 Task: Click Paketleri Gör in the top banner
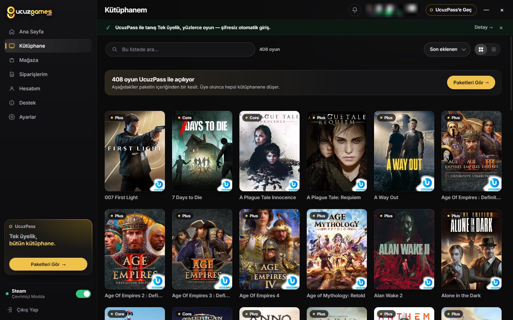(x=471, y=82)
